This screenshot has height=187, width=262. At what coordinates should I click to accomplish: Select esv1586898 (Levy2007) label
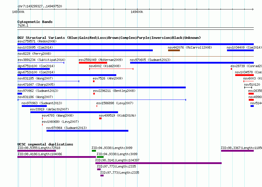tap(115, 103)
